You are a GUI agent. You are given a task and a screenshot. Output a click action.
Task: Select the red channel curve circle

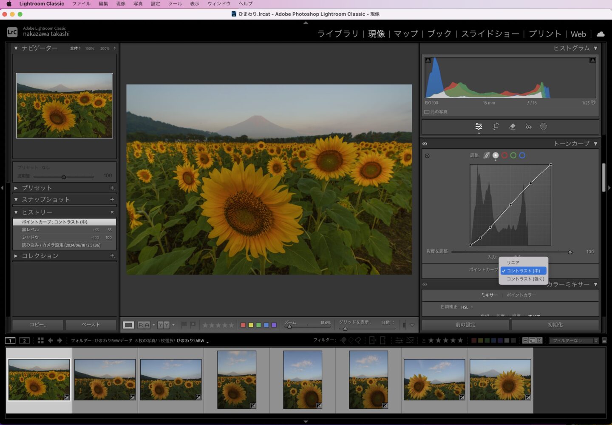coord(504,156)
